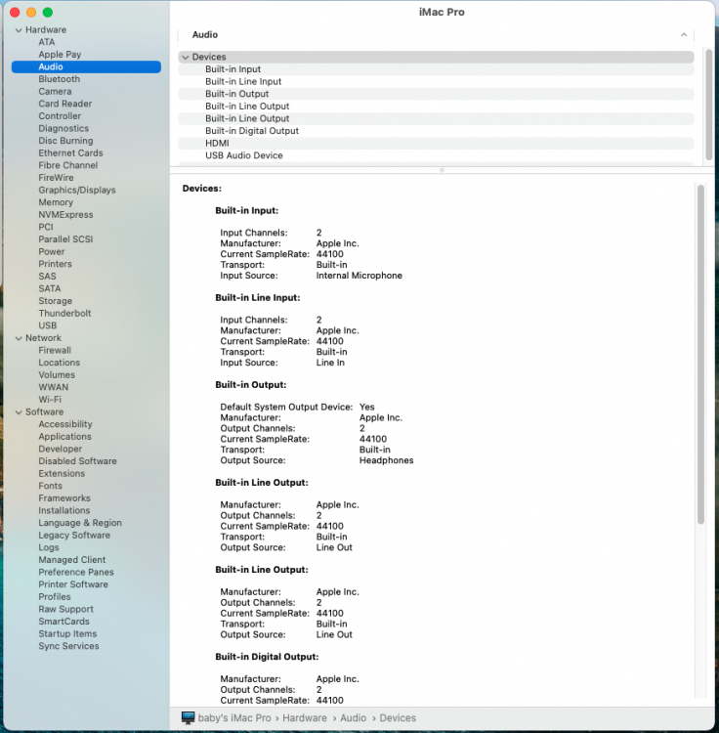This screenshot has width=719, height=733.
Task: Open Power information
Action: coord(52,251)
